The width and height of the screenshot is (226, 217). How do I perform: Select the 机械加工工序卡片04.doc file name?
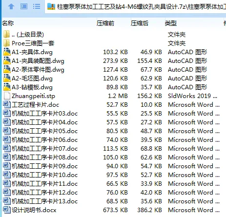(x=44, y=122)
